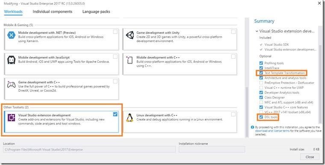
Task: Enable MFC and ATL support
Action: click(x=261, y=103)
